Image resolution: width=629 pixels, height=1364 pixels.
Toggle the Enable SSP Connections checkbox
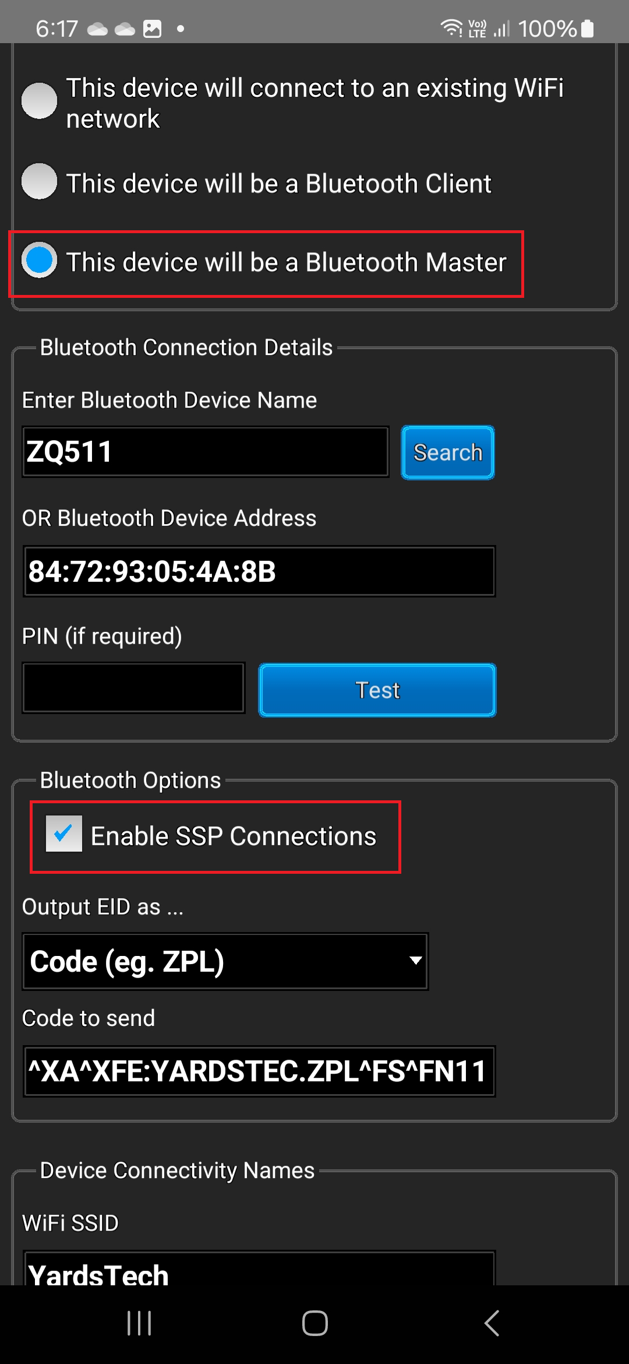(64, 834)
